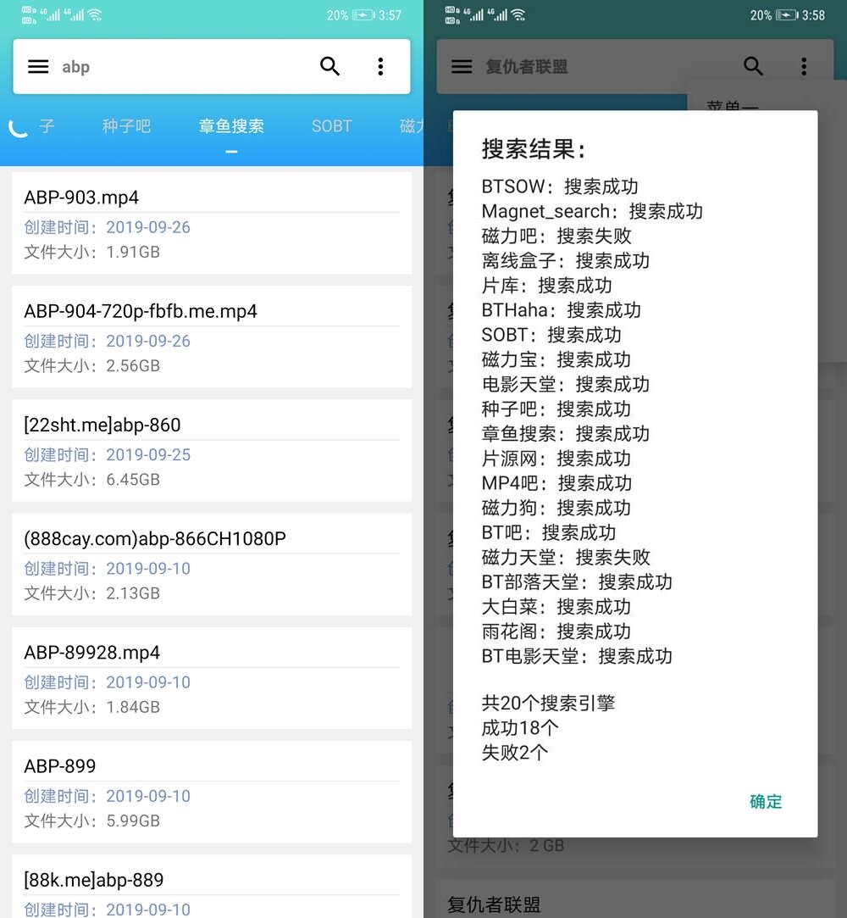Open hamburger menu beside 复仇者联盟
This screenshot has width=847, height=918.
(x=462, y=67)
